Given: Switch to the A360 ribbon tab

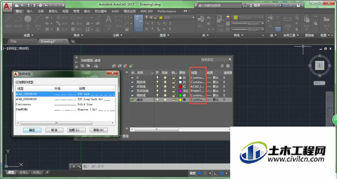Looking at the screenshot, I should click(x=115, y=11).
